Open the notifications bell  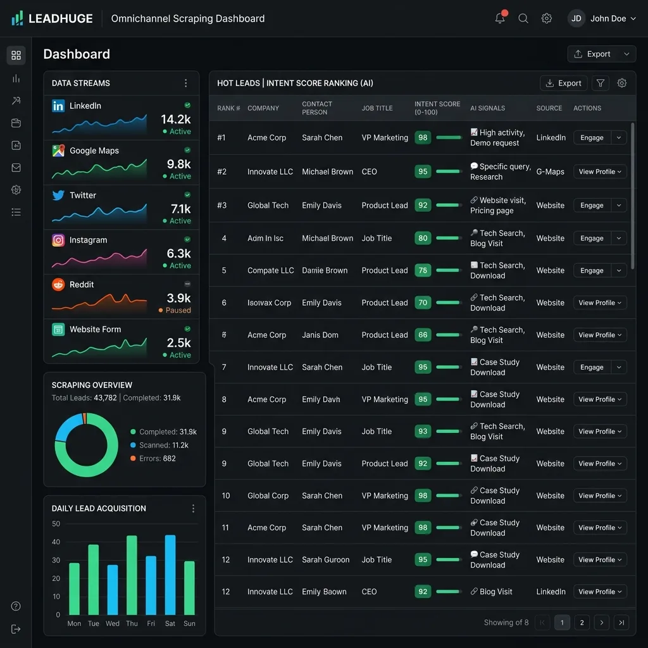click(x=500, y=18)
